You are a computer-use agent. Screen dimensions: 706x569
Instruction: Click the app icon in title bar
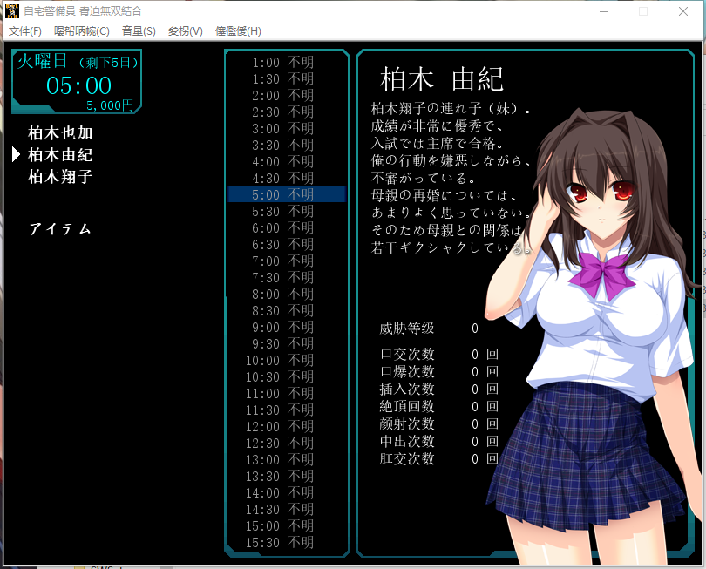[x=12, y=10]
